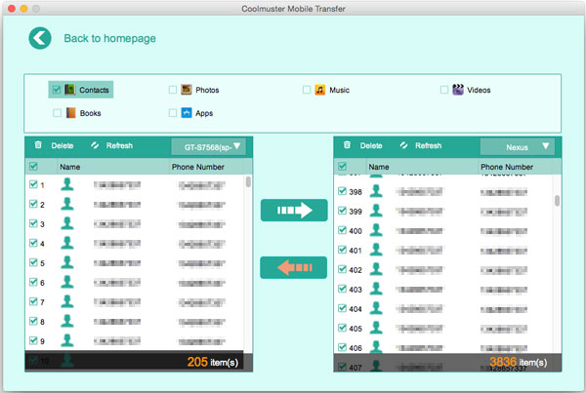Enable the Photos category checkbox
This screenshot has height=393, width=586.
tap(173, 90)
